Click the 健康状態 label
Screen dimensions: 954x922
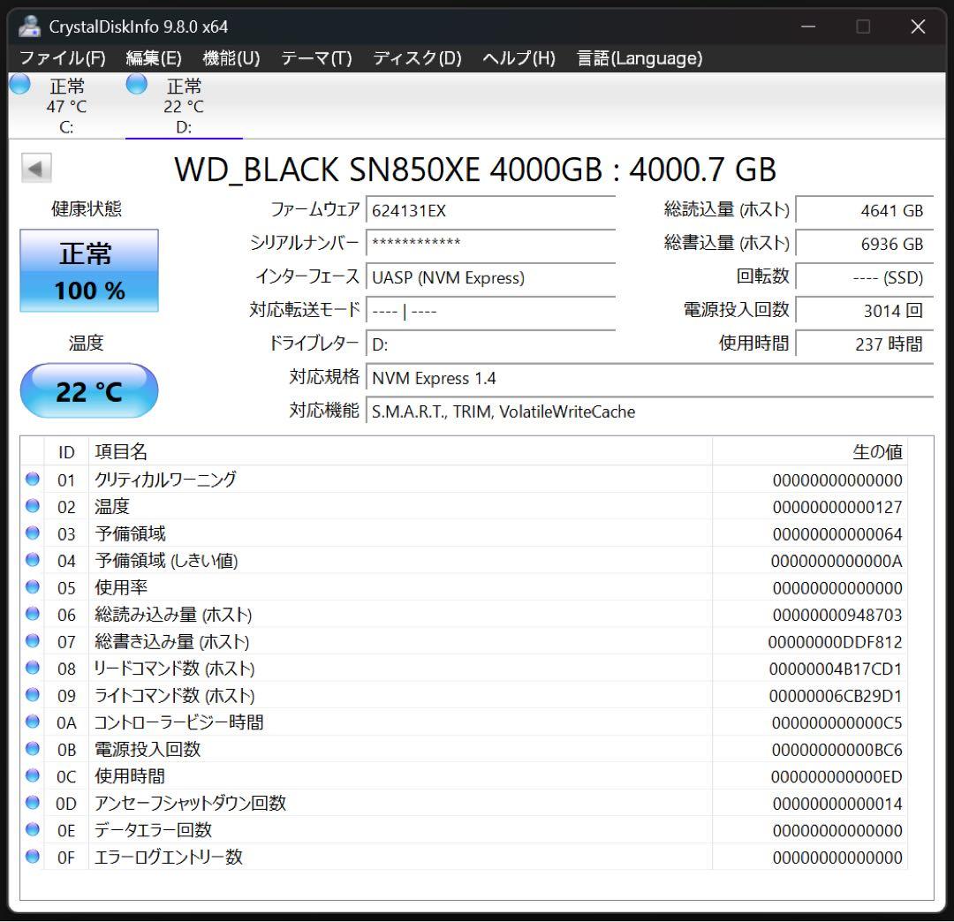[87, 208]
